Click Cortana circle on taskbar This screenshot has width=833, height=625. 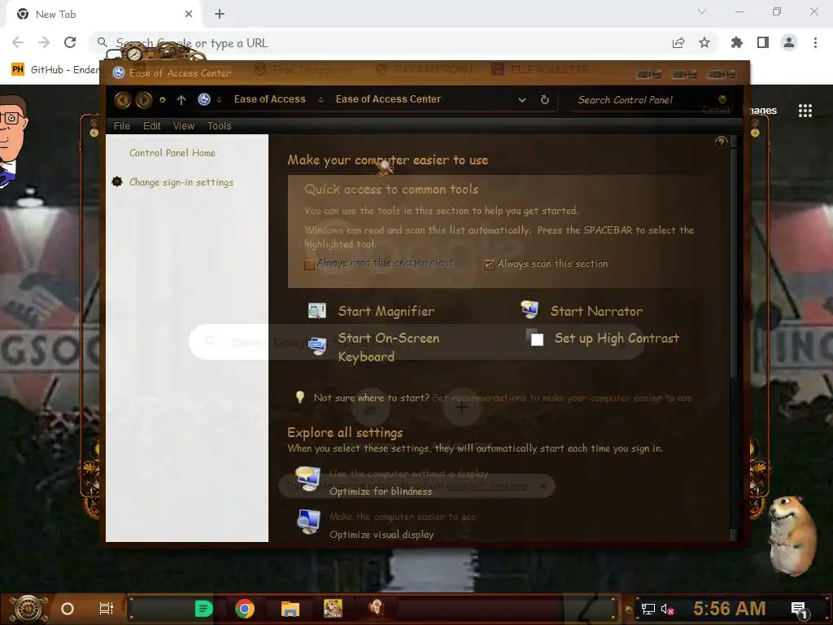point(67,609)
